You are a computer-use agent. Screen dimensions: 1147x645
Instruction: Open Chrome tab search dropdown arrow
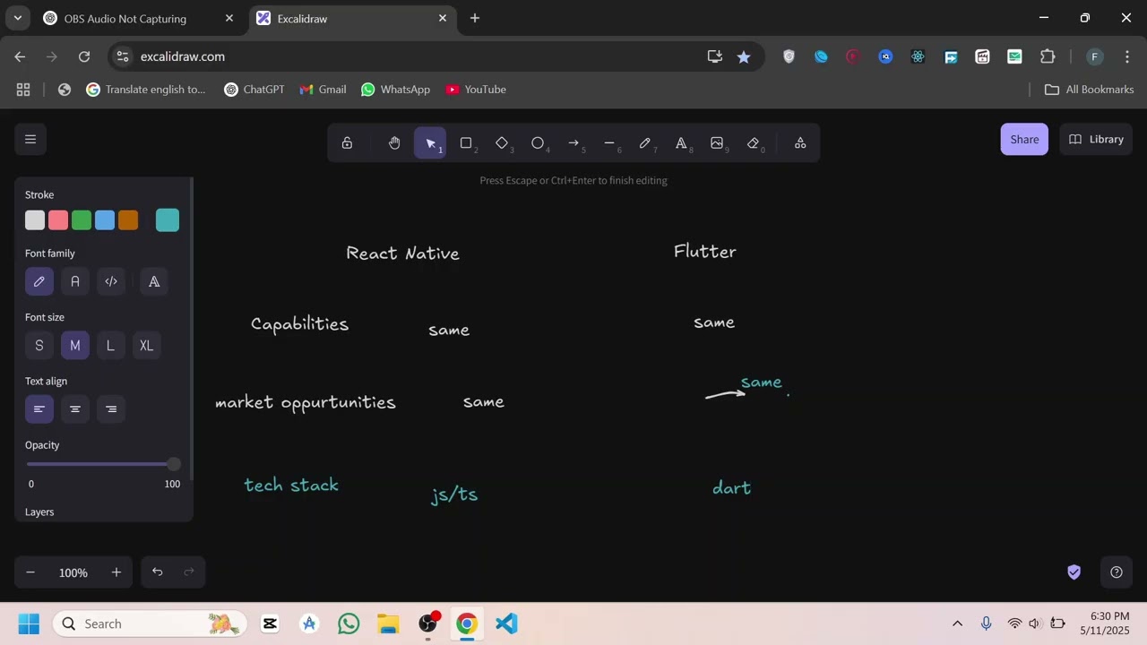17,18
